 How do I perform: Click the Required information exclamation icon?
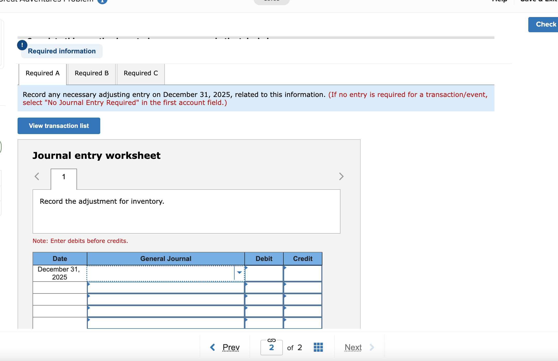[x=22, y=45]
